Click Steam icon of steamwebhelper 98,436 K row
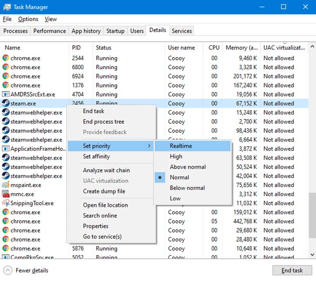 [x=6, y=130]
